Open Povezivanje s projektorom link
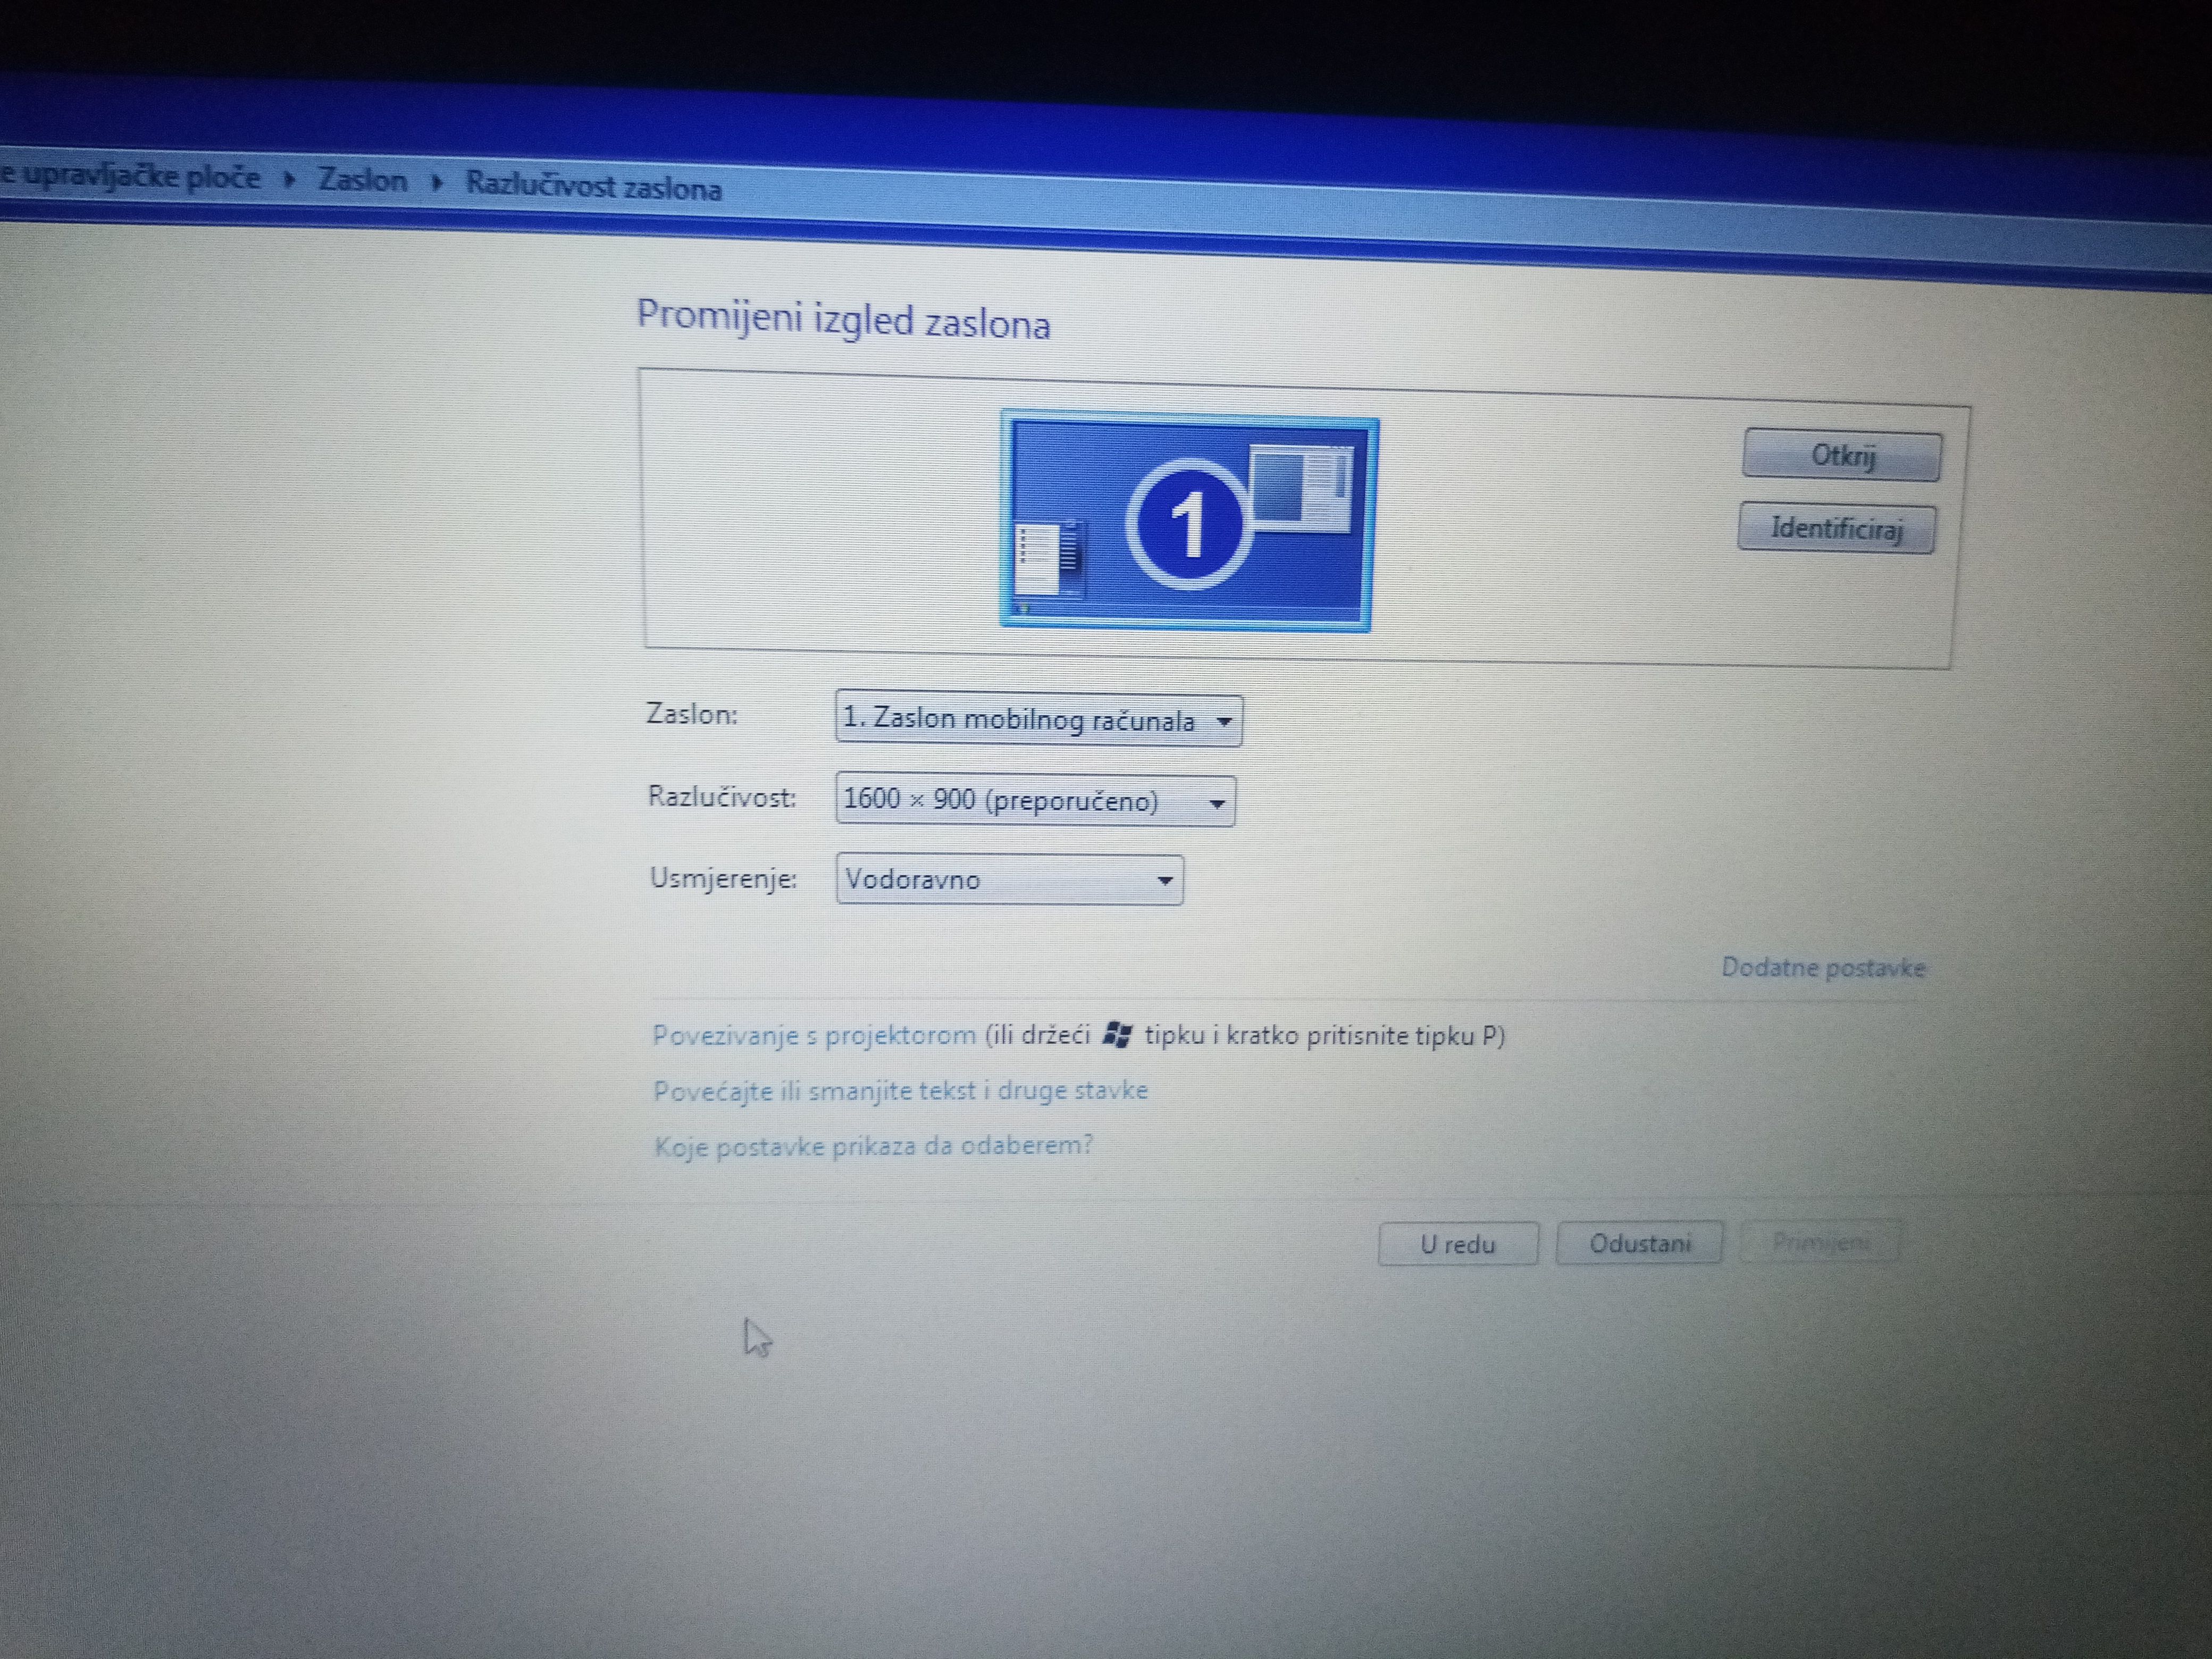Screen dimensions: 2212x1659 [814, 1036]
